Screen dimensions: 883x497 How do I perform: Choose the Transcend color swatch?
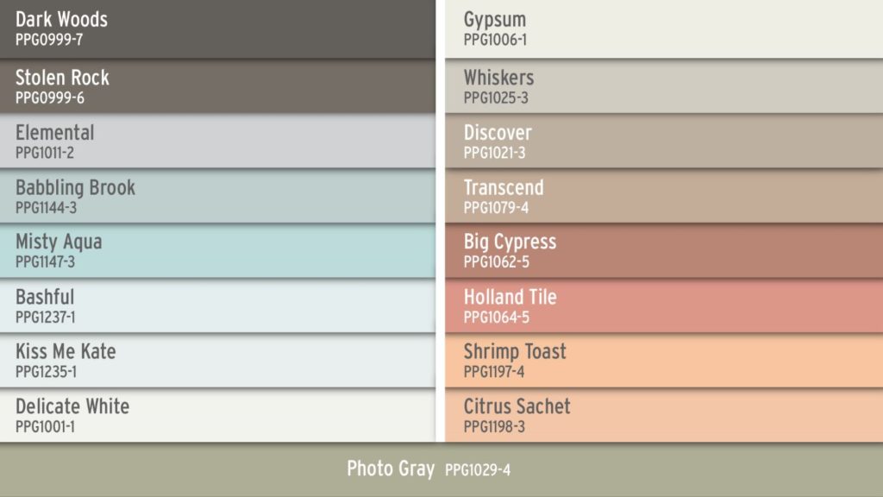(x=664, y=196)
